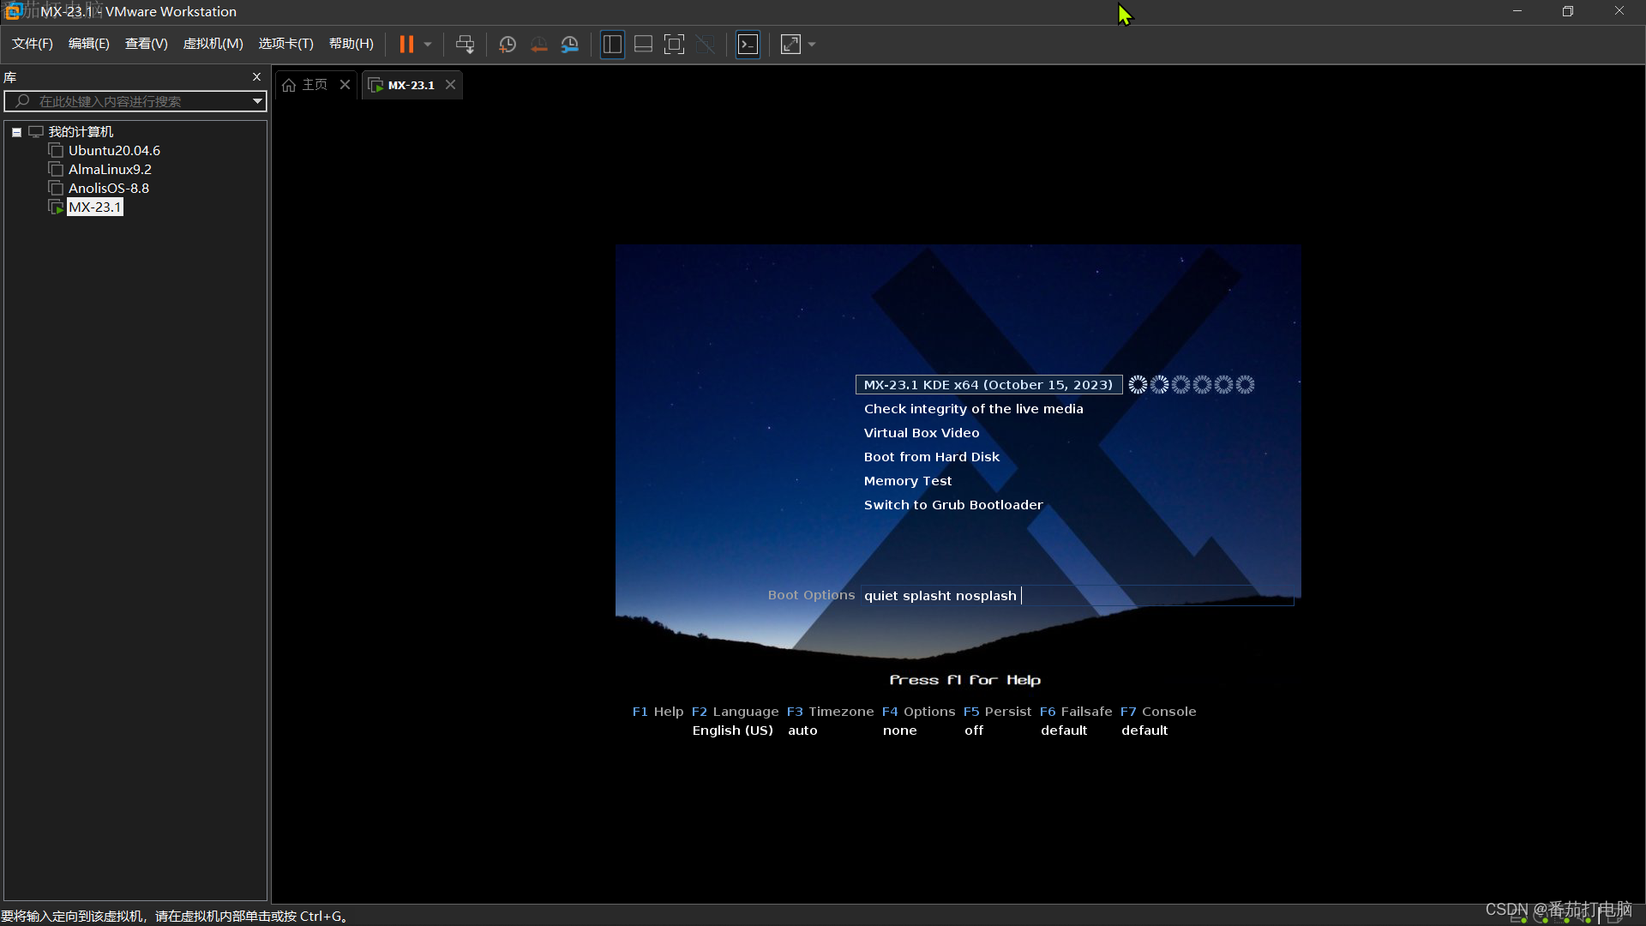Expand AlmaLinux9.2 VM entry
Image resolution: width=1646 pixels, height=926 pixels.
click(x=110, y=168)
